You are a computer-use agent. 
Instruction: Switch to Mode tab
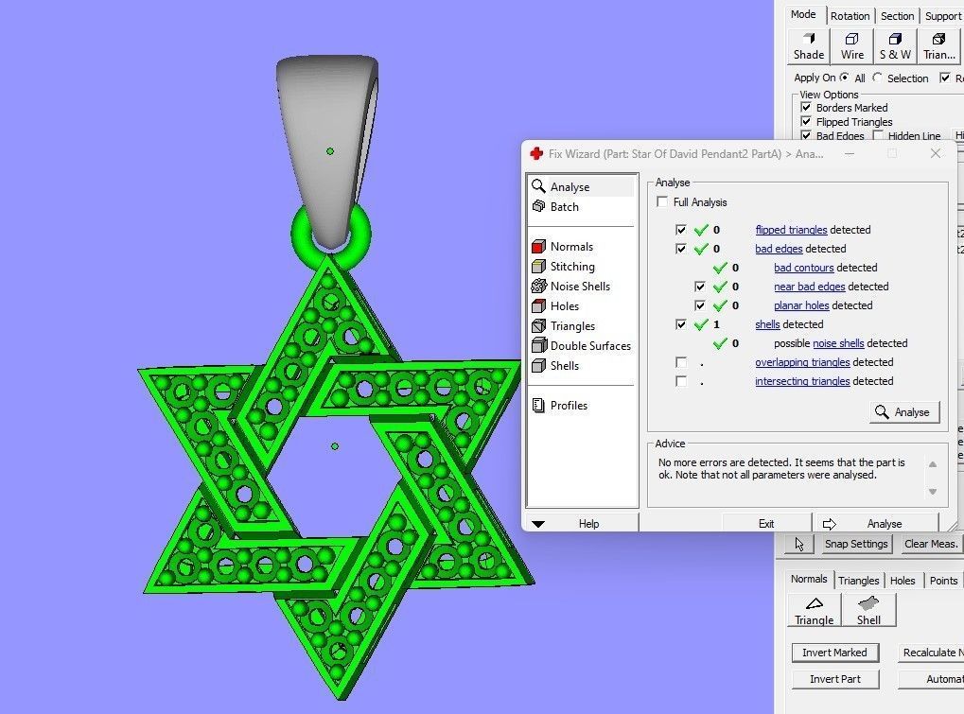pos(803,15)
